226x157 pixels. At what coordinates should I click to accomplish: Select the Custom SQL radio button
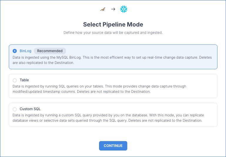(15, 109)
